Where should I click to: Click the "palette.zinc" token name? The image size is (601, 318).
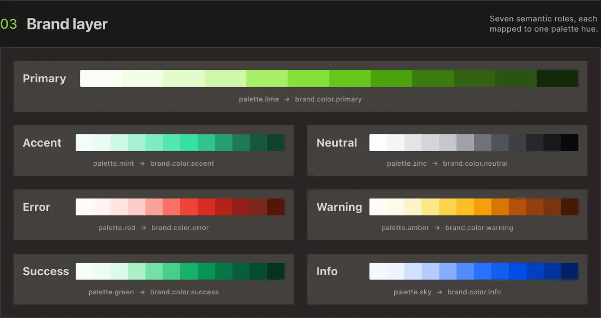tap(407, 164)
